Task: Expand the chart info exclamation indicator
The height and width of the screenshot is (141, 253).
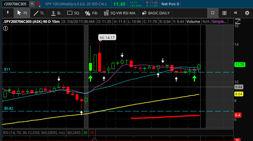Action: tap(6, 28)
